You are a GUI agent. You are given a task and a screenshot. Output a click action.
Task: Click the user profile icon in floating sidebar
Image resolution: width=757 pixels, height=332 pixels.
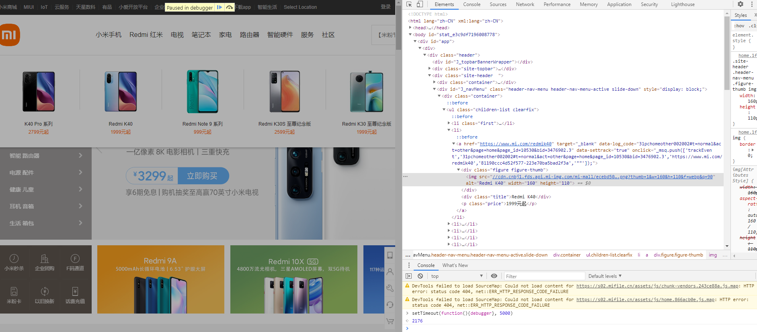point(390,272)
